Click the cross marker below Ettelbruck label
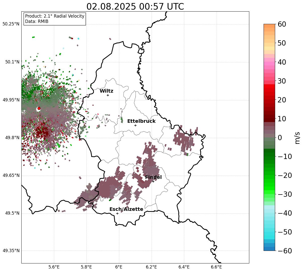The height and width of the screenshot is (272, 303). pyautogui.click(x=135, y=125)
